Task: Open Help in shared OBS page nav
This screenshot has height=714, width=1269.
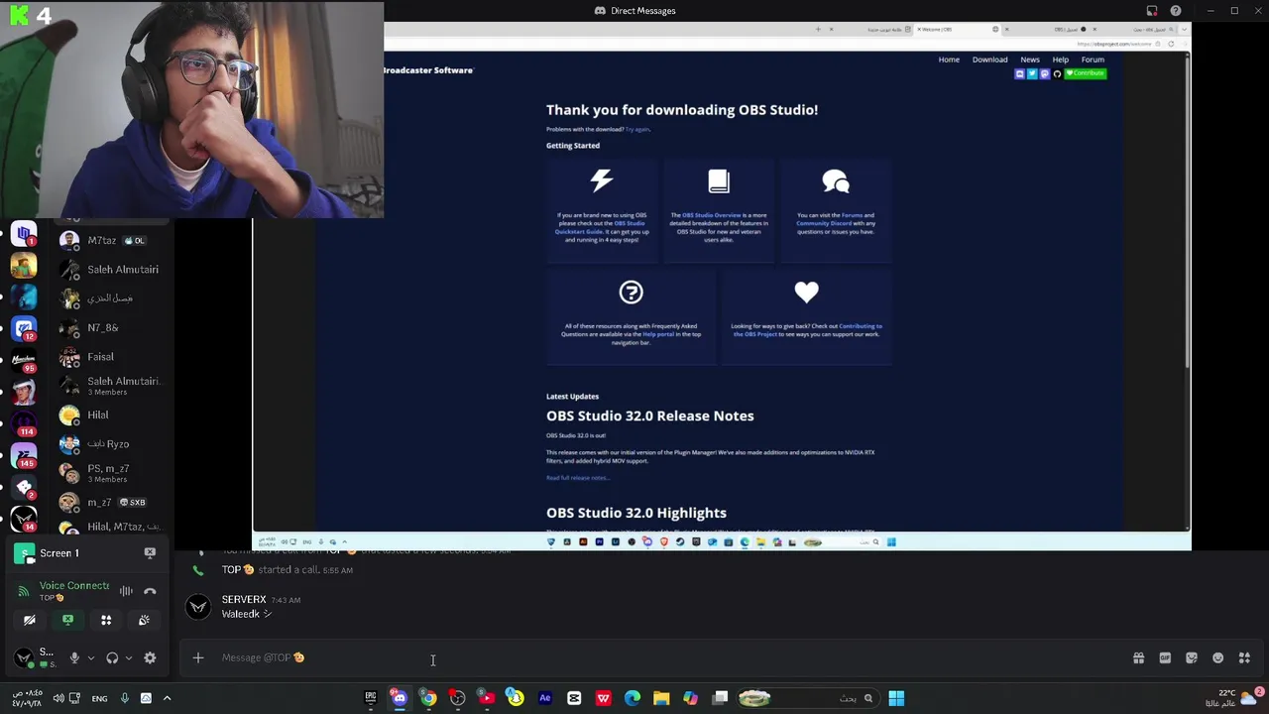Action: pyautogui.click(x=1060, y=59)
